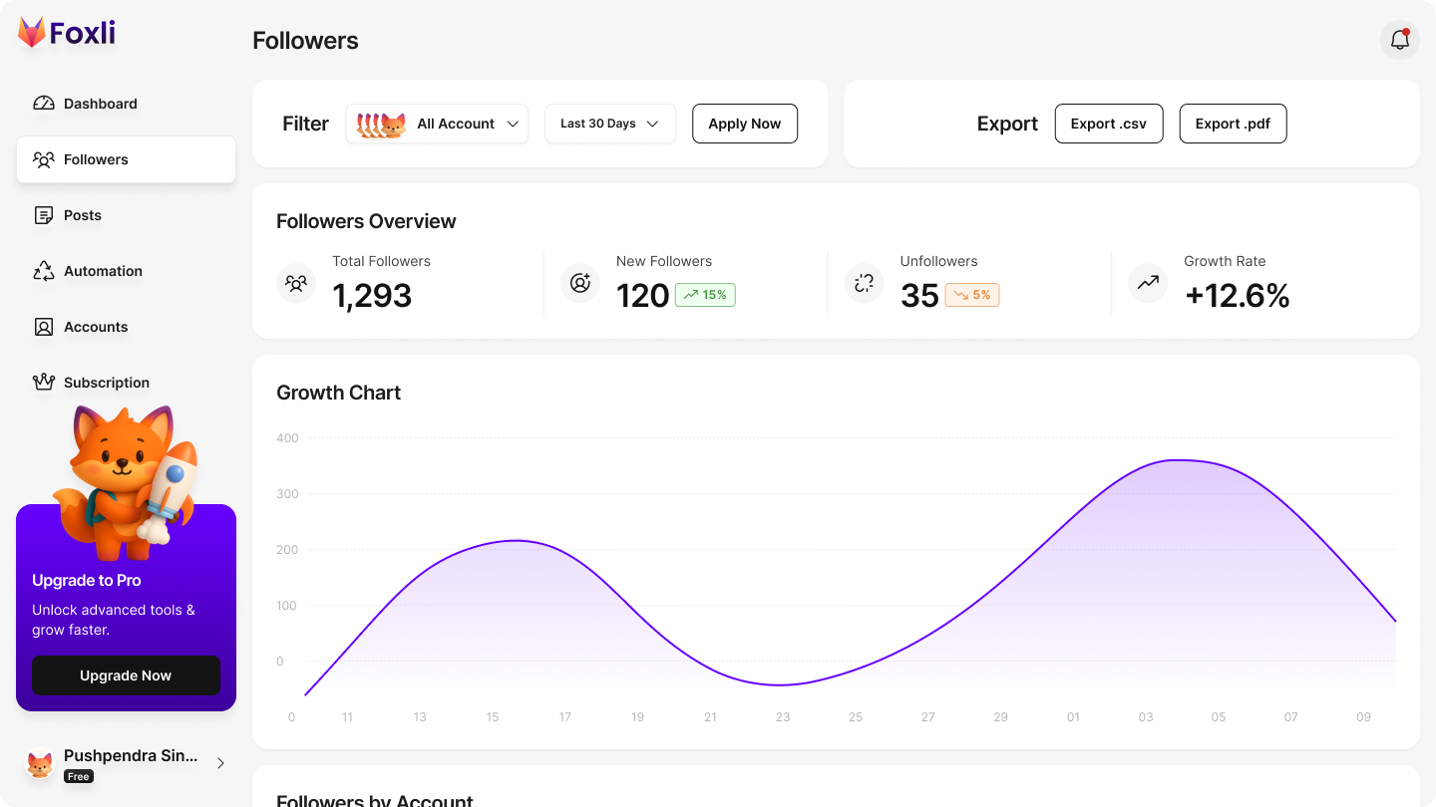The width and height of the screenshot is (1436, 807).
Task: Expand the Last 30 Days dropdown
Action: [x=609, y=124]
